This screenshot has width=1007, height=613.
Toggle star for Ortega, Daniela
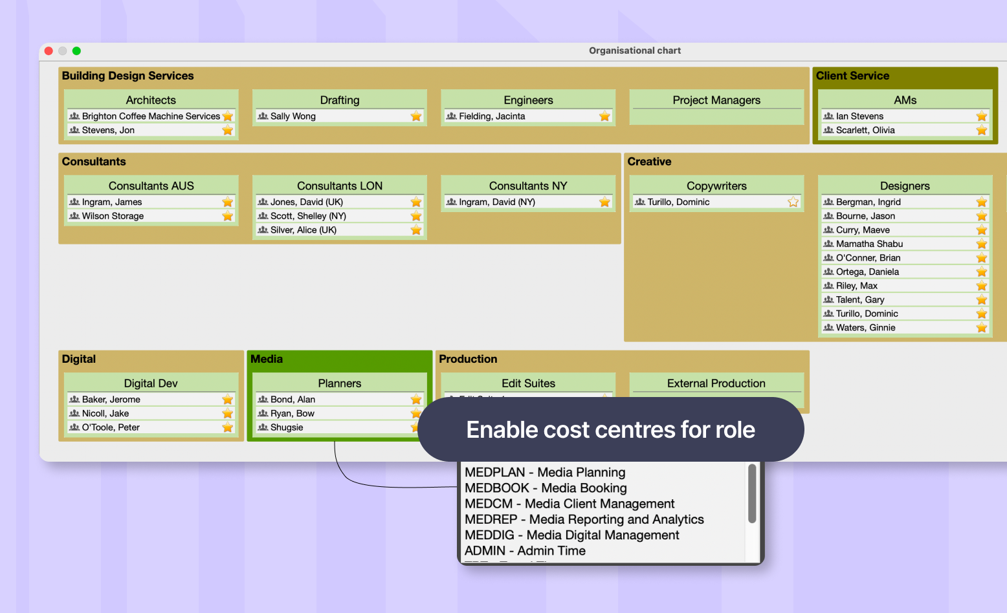[x=982, y=272]
